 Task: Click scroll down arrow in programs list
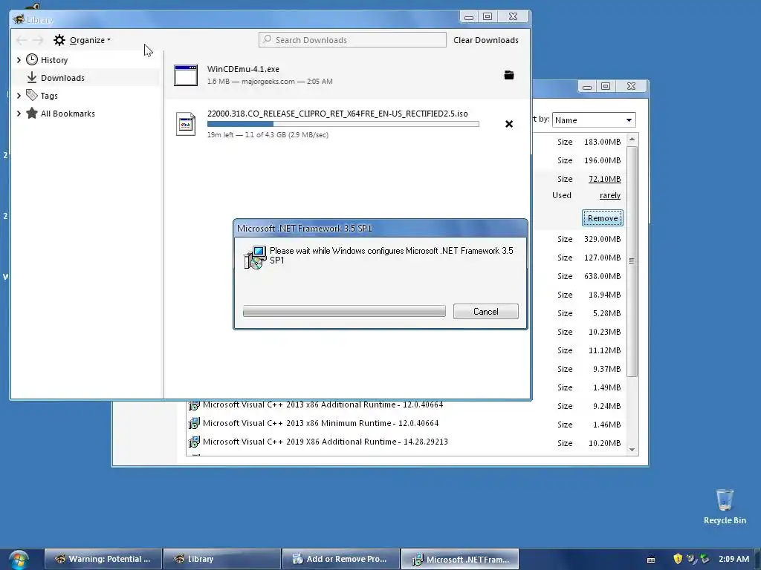(632, 450)
